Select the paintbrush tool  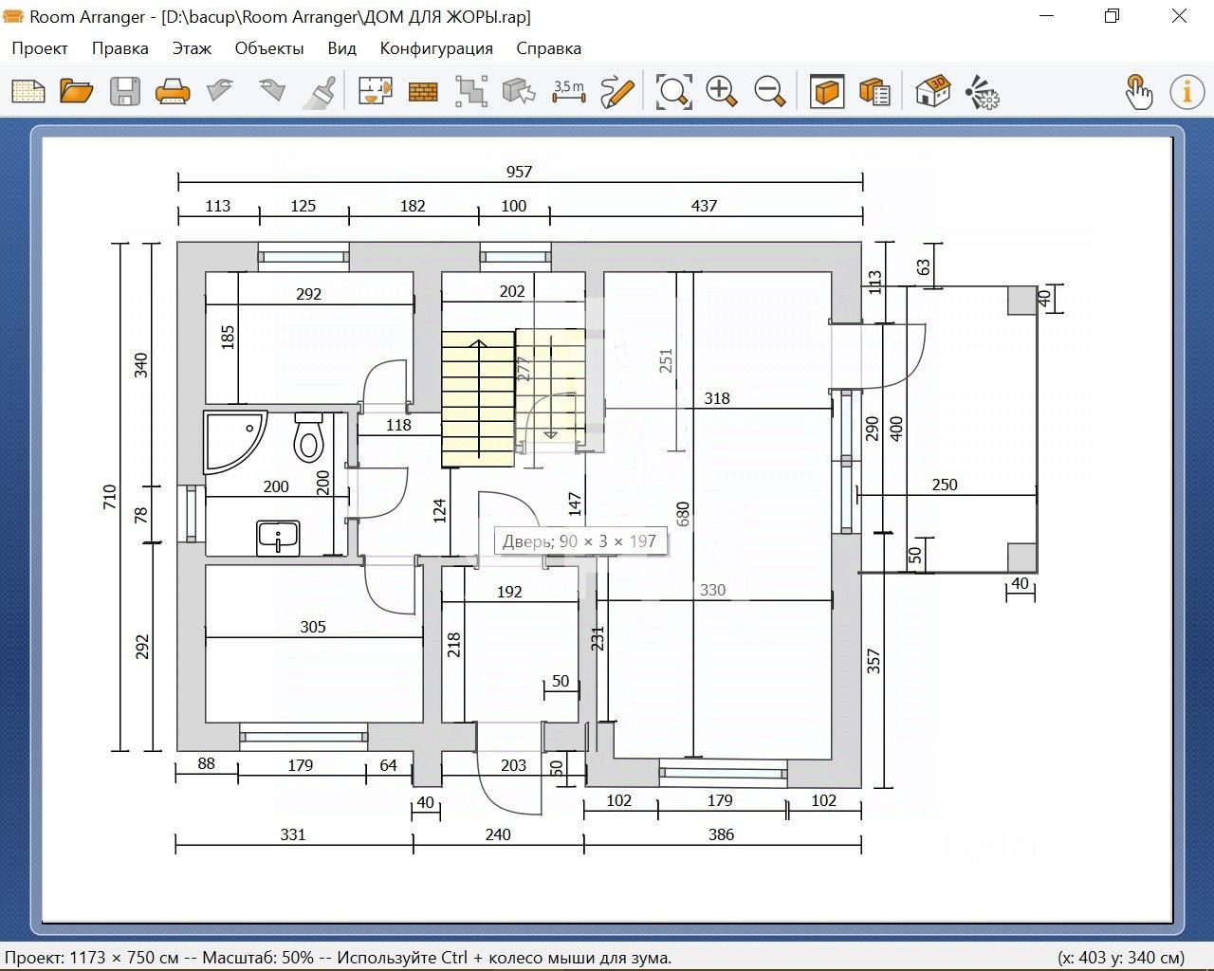coord(321,92)
